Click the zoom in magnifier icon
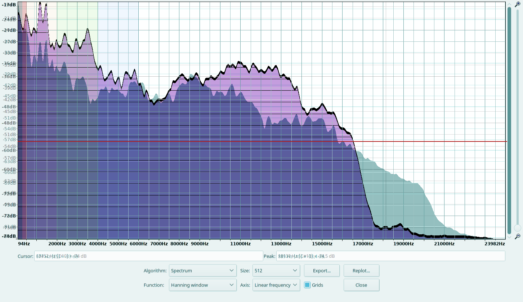523x302 pixels. 518,4
